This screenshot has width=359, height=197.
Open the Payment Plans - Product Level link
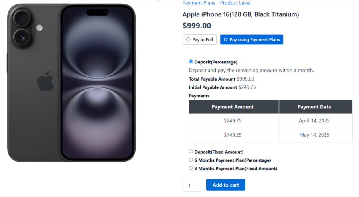point(216,3)
